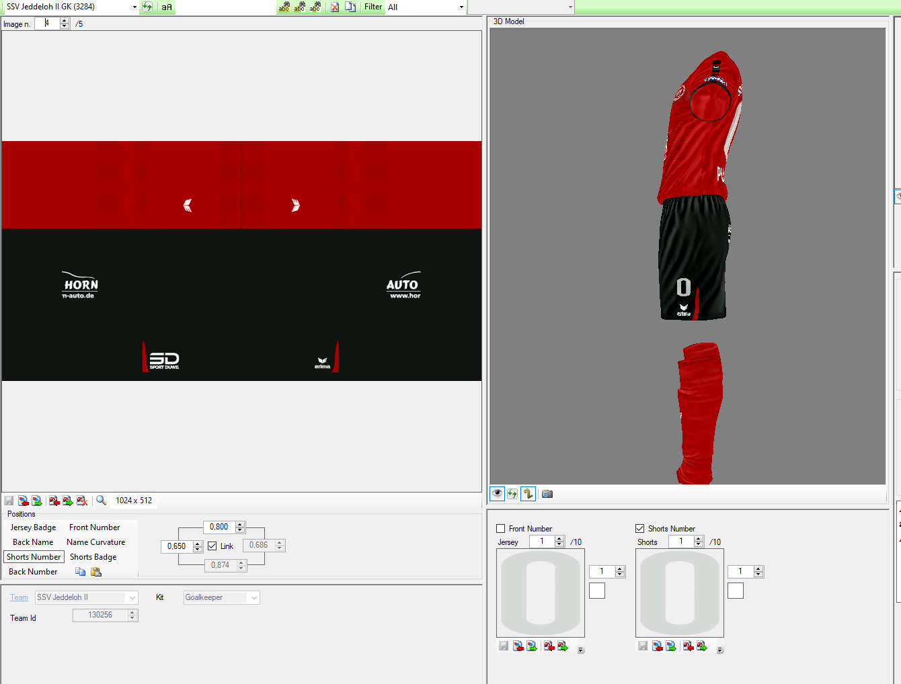Click the shorts number 0 preview image

(680, 593)
